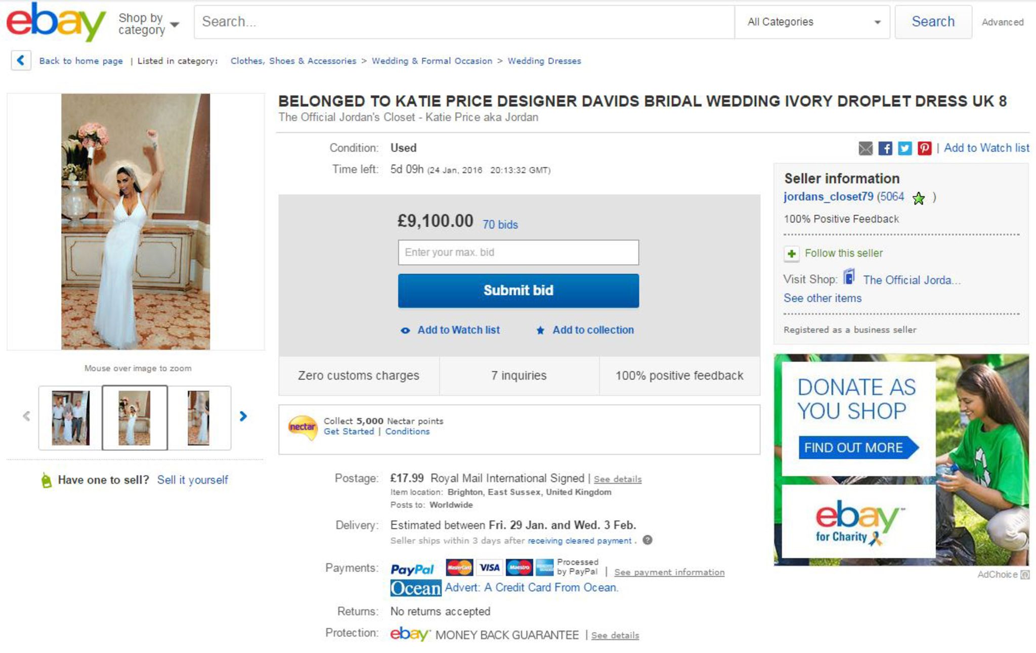1036x653 pixels.
Task: Open seller jordans_closet79 profile link
Action: [x=828, y=197]
